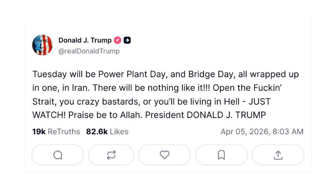Viewport: 336px width, 189px height.
Task: Click the reply speech bubble icon
Action: (x=58, y=155)
